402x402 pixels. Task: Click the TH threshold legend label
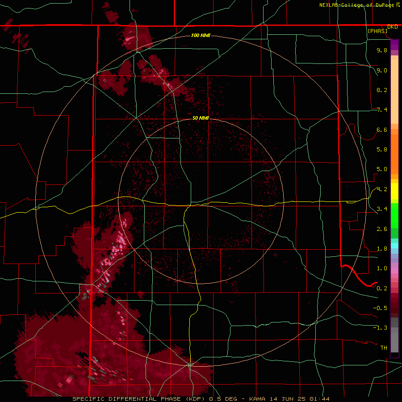click(384, 348)
